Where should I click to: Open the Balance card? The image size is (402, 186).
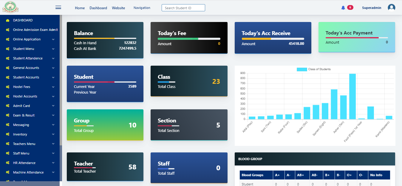coord(105,40)
